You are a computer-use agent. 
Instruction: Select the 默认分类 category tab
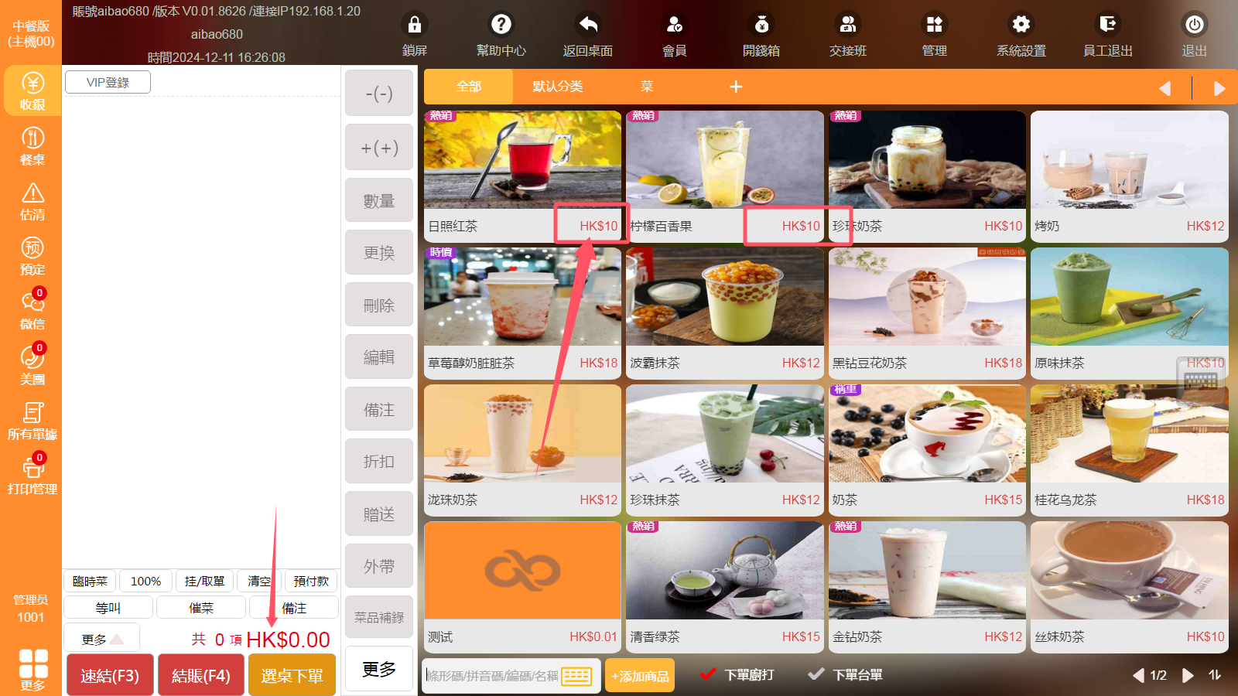[x=558, y=87]
